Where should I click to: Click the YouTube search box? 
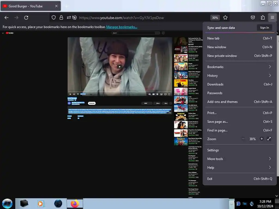(x=134, y=33)
